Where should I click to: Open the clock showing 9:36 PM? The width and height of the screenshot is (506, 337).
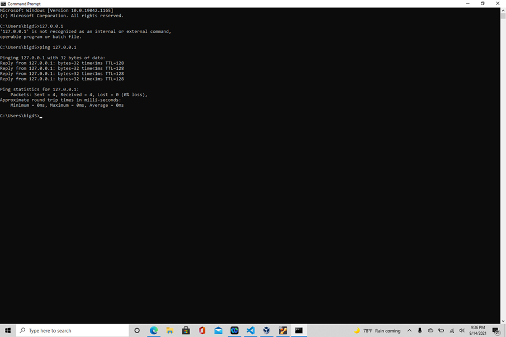(477, 330)
